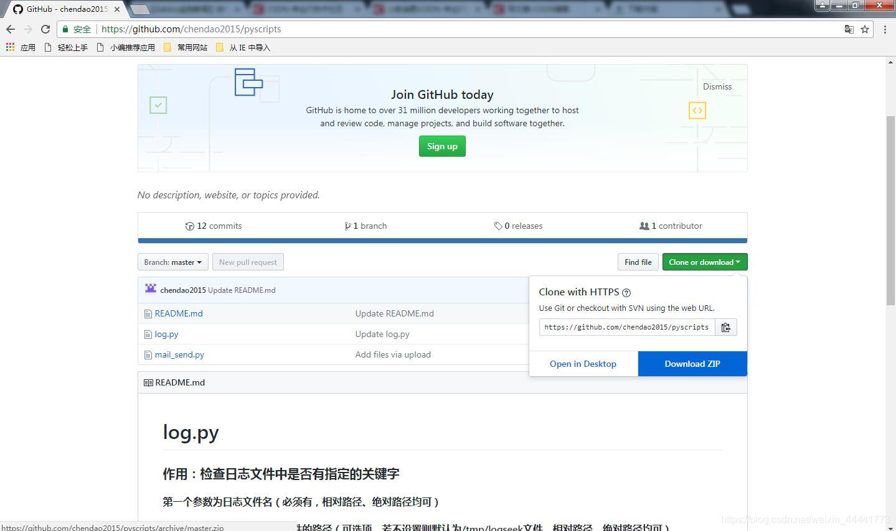Close the GitHub browser tab
Viewport: 896px width, 531px height.
(x=117, y=9)
